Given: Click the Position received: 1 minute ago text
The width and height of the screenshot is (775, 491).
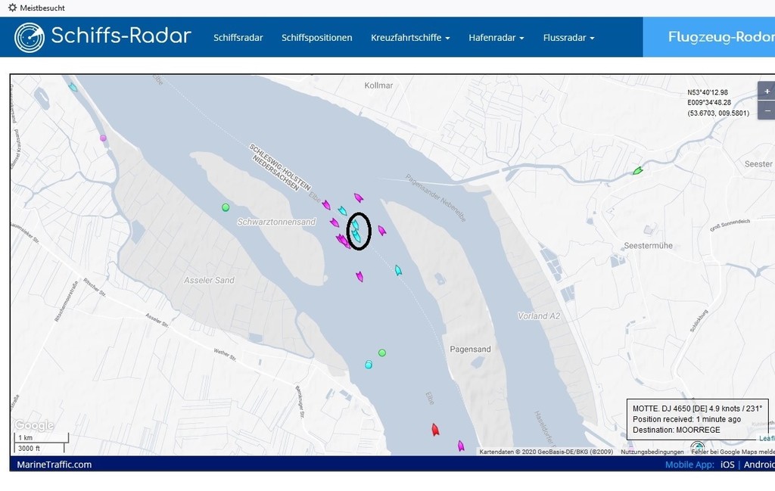Looking at the screenshot, I should (686, 419).
